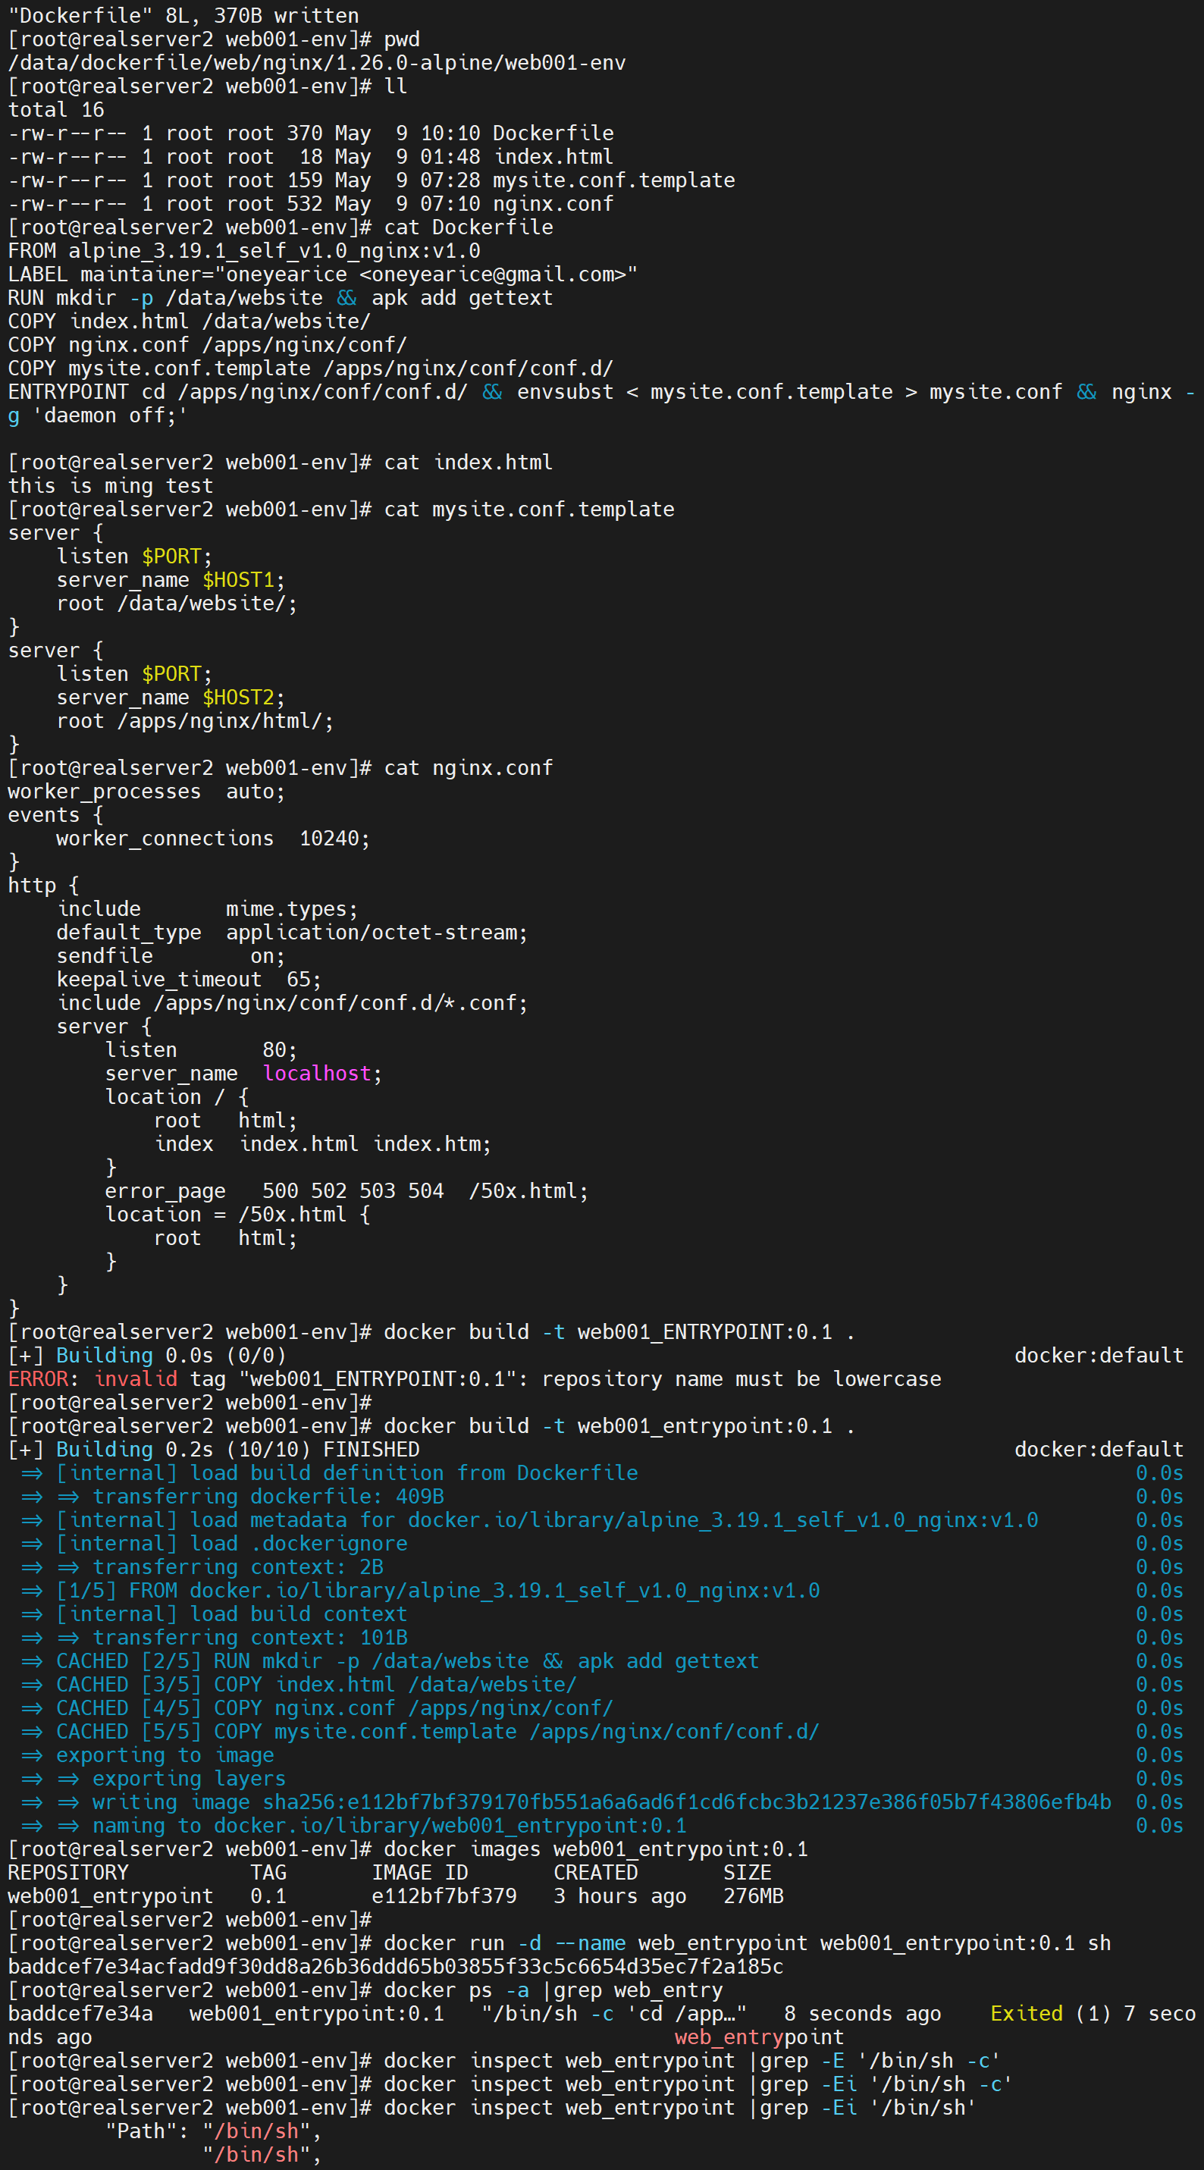
Task: Click the REPOSITORY column header
Action: (68, 1872)
